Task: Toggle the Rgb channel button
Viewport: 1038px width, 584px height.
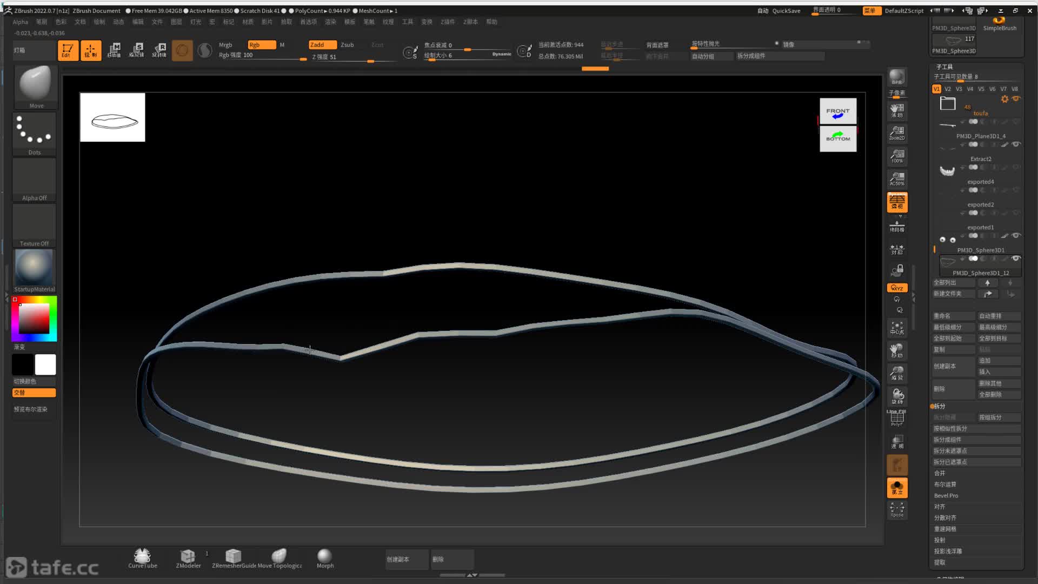Action: 262,45
